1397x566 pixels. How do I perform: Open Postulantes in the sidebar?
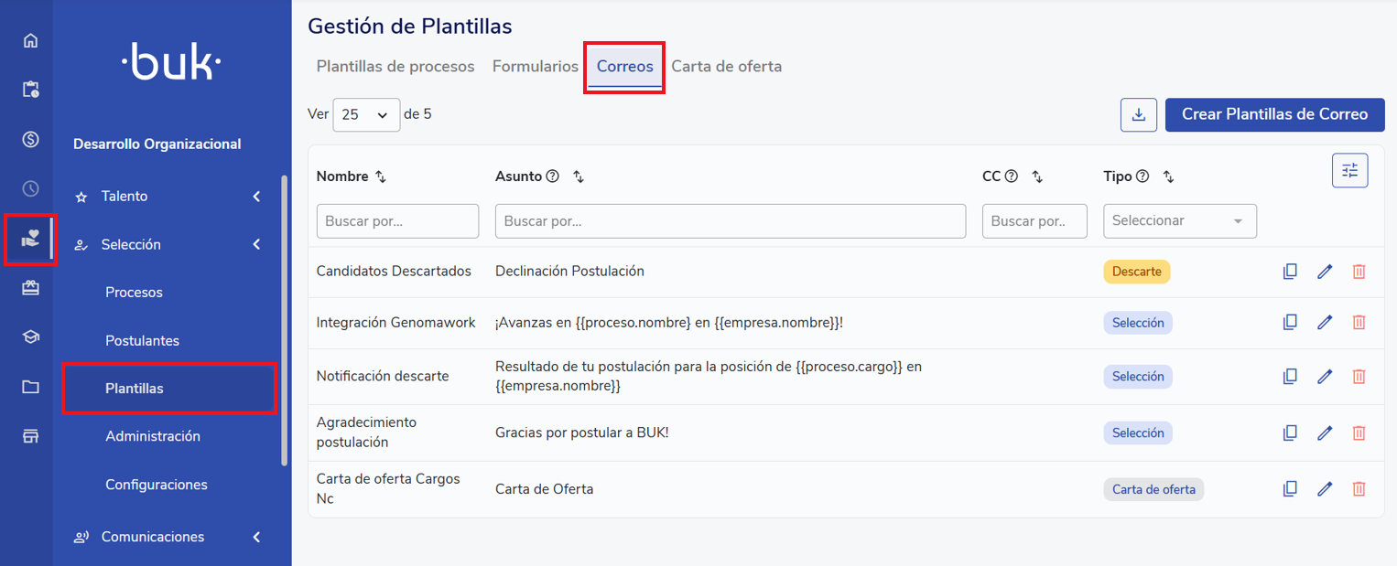142,340
